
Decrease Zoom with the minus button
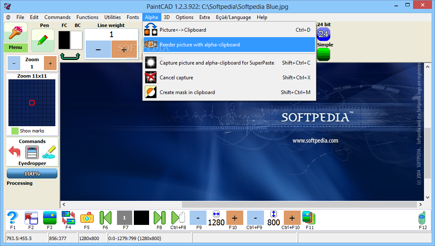coord(14,63)
